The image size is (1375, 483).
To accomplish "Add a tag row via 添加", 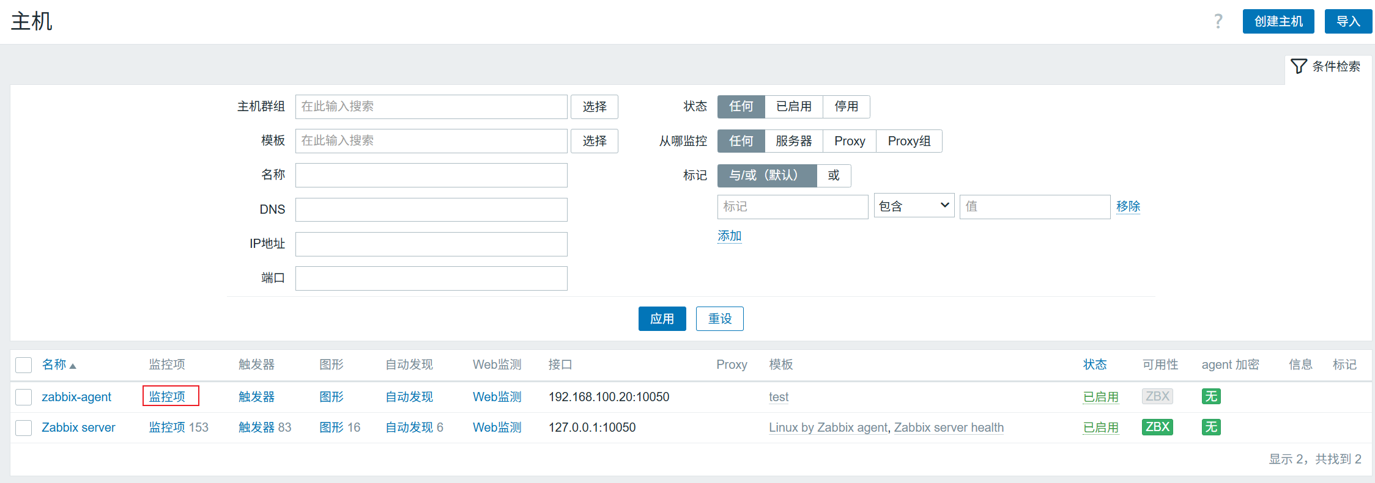I will 729,236.
